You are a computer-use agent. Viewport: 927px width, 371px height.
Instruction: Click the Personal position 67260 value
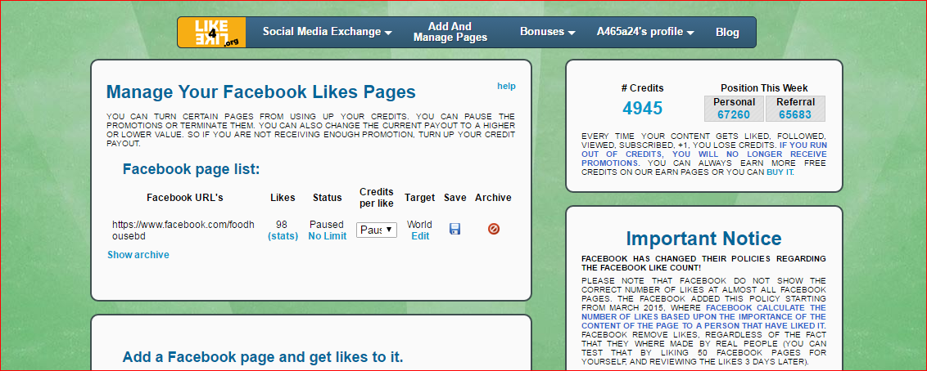click(x=734, y=114)
